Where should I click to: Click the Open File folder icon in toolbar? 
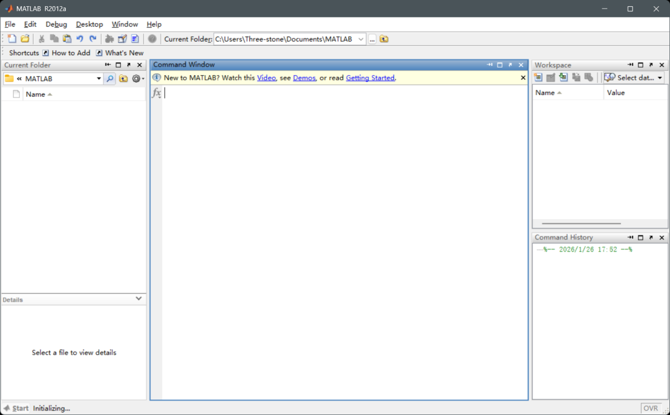(25, 39)
